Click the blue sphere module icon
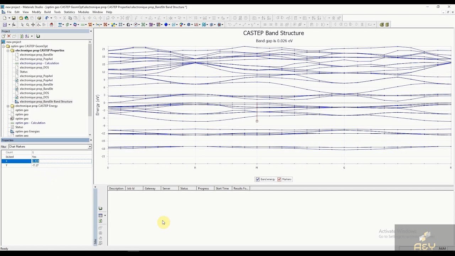455x256 pixels. point(166,25)
